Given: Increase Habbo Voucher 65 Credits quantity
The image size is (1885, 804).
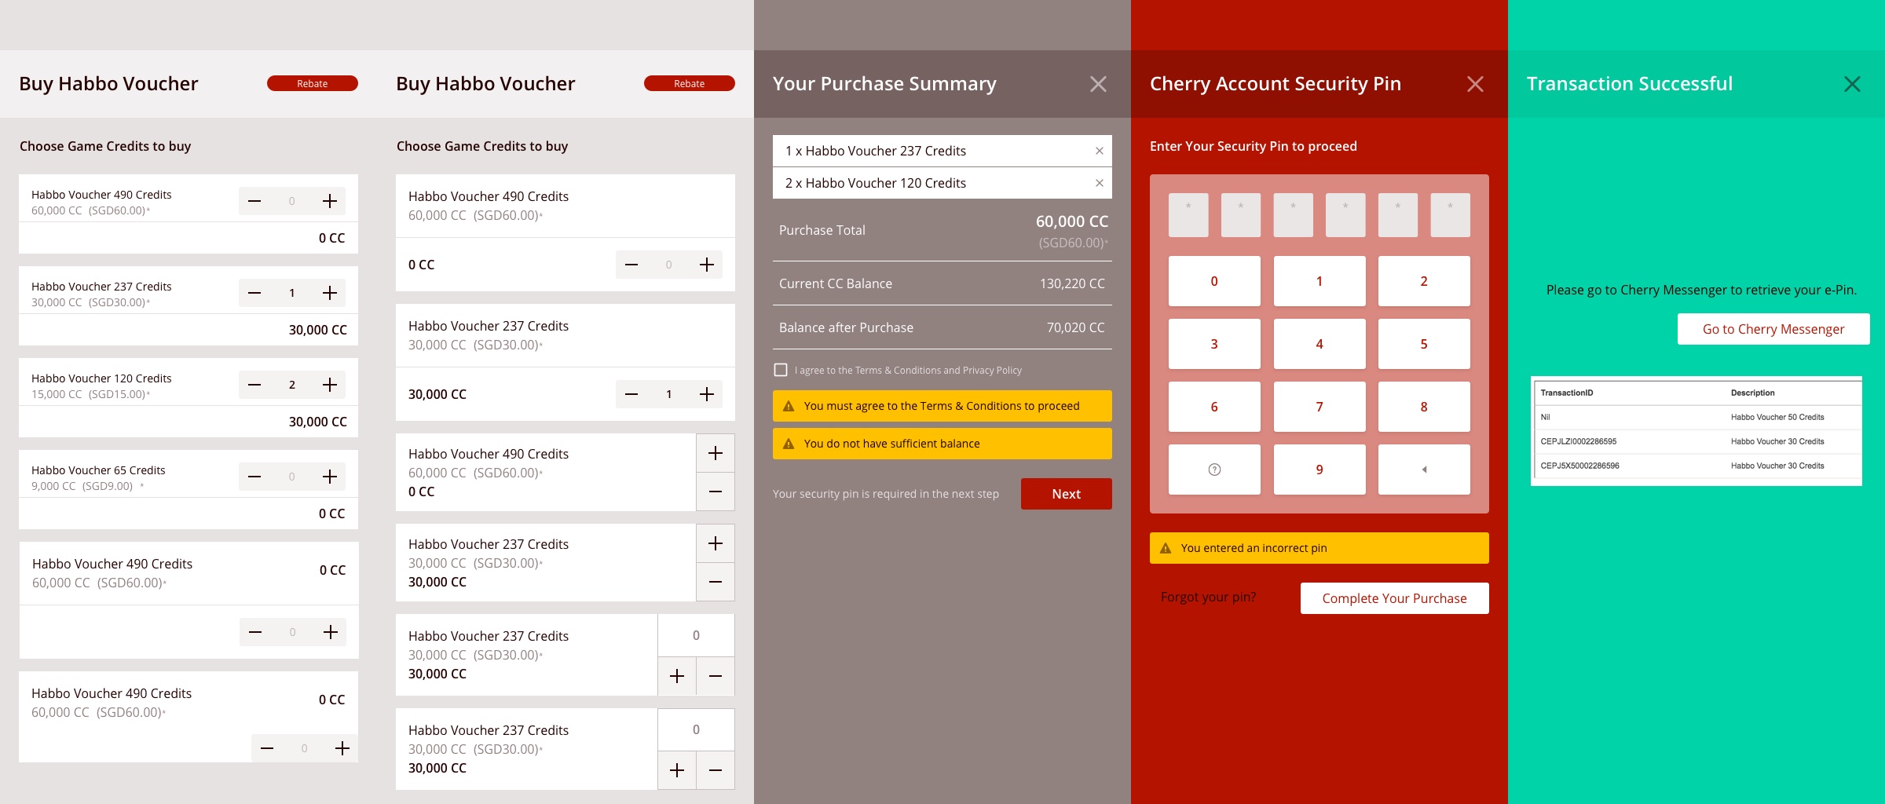Looking at the screenshot, I should (330, 477).
